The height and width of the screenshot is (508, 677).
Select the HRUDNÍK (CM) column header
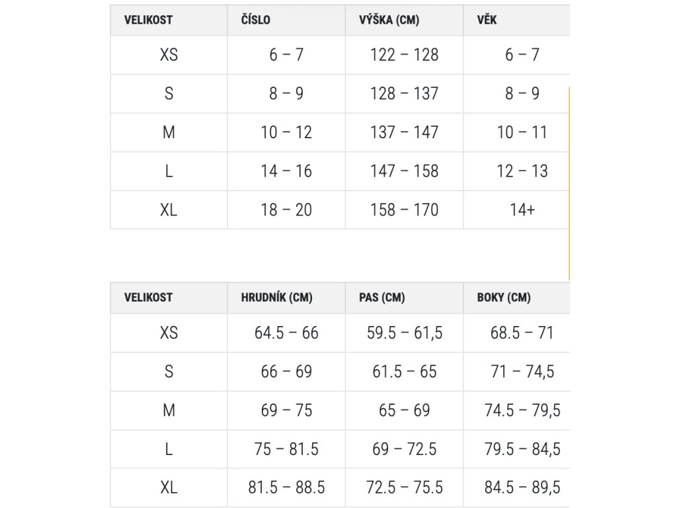277,298
